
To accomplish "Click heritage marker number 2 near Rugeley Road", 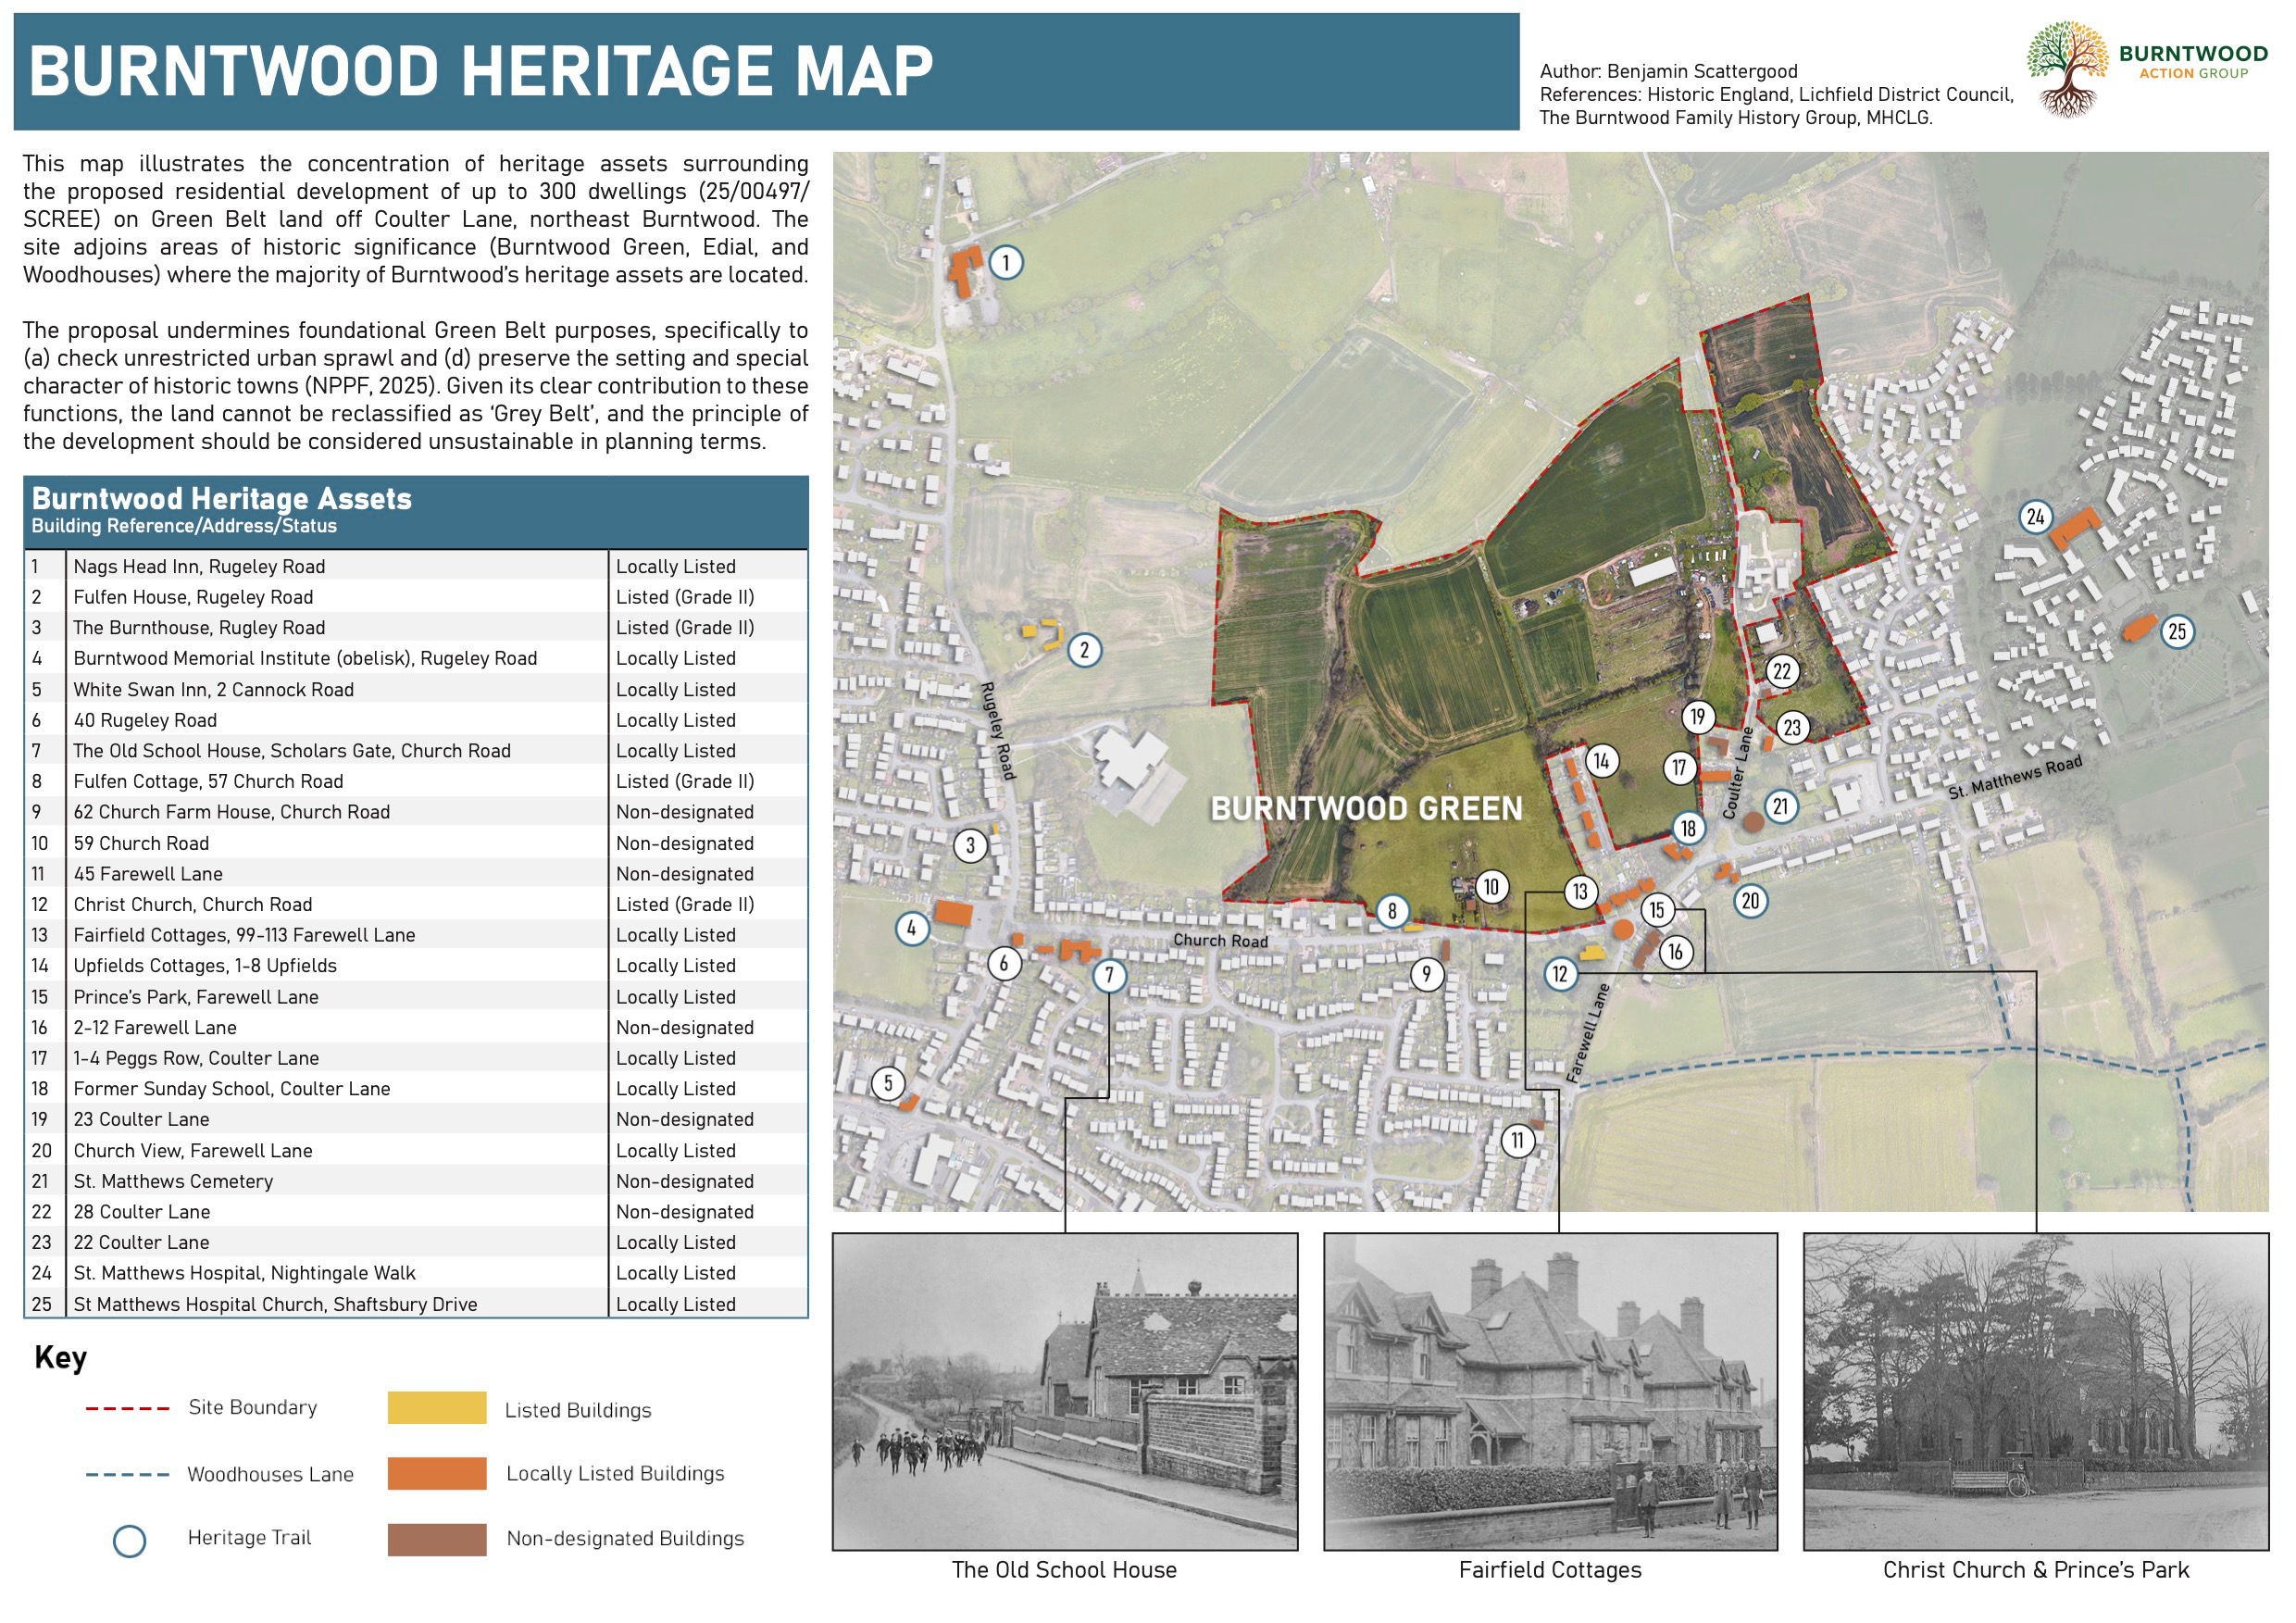I will tap(1084, 650).
